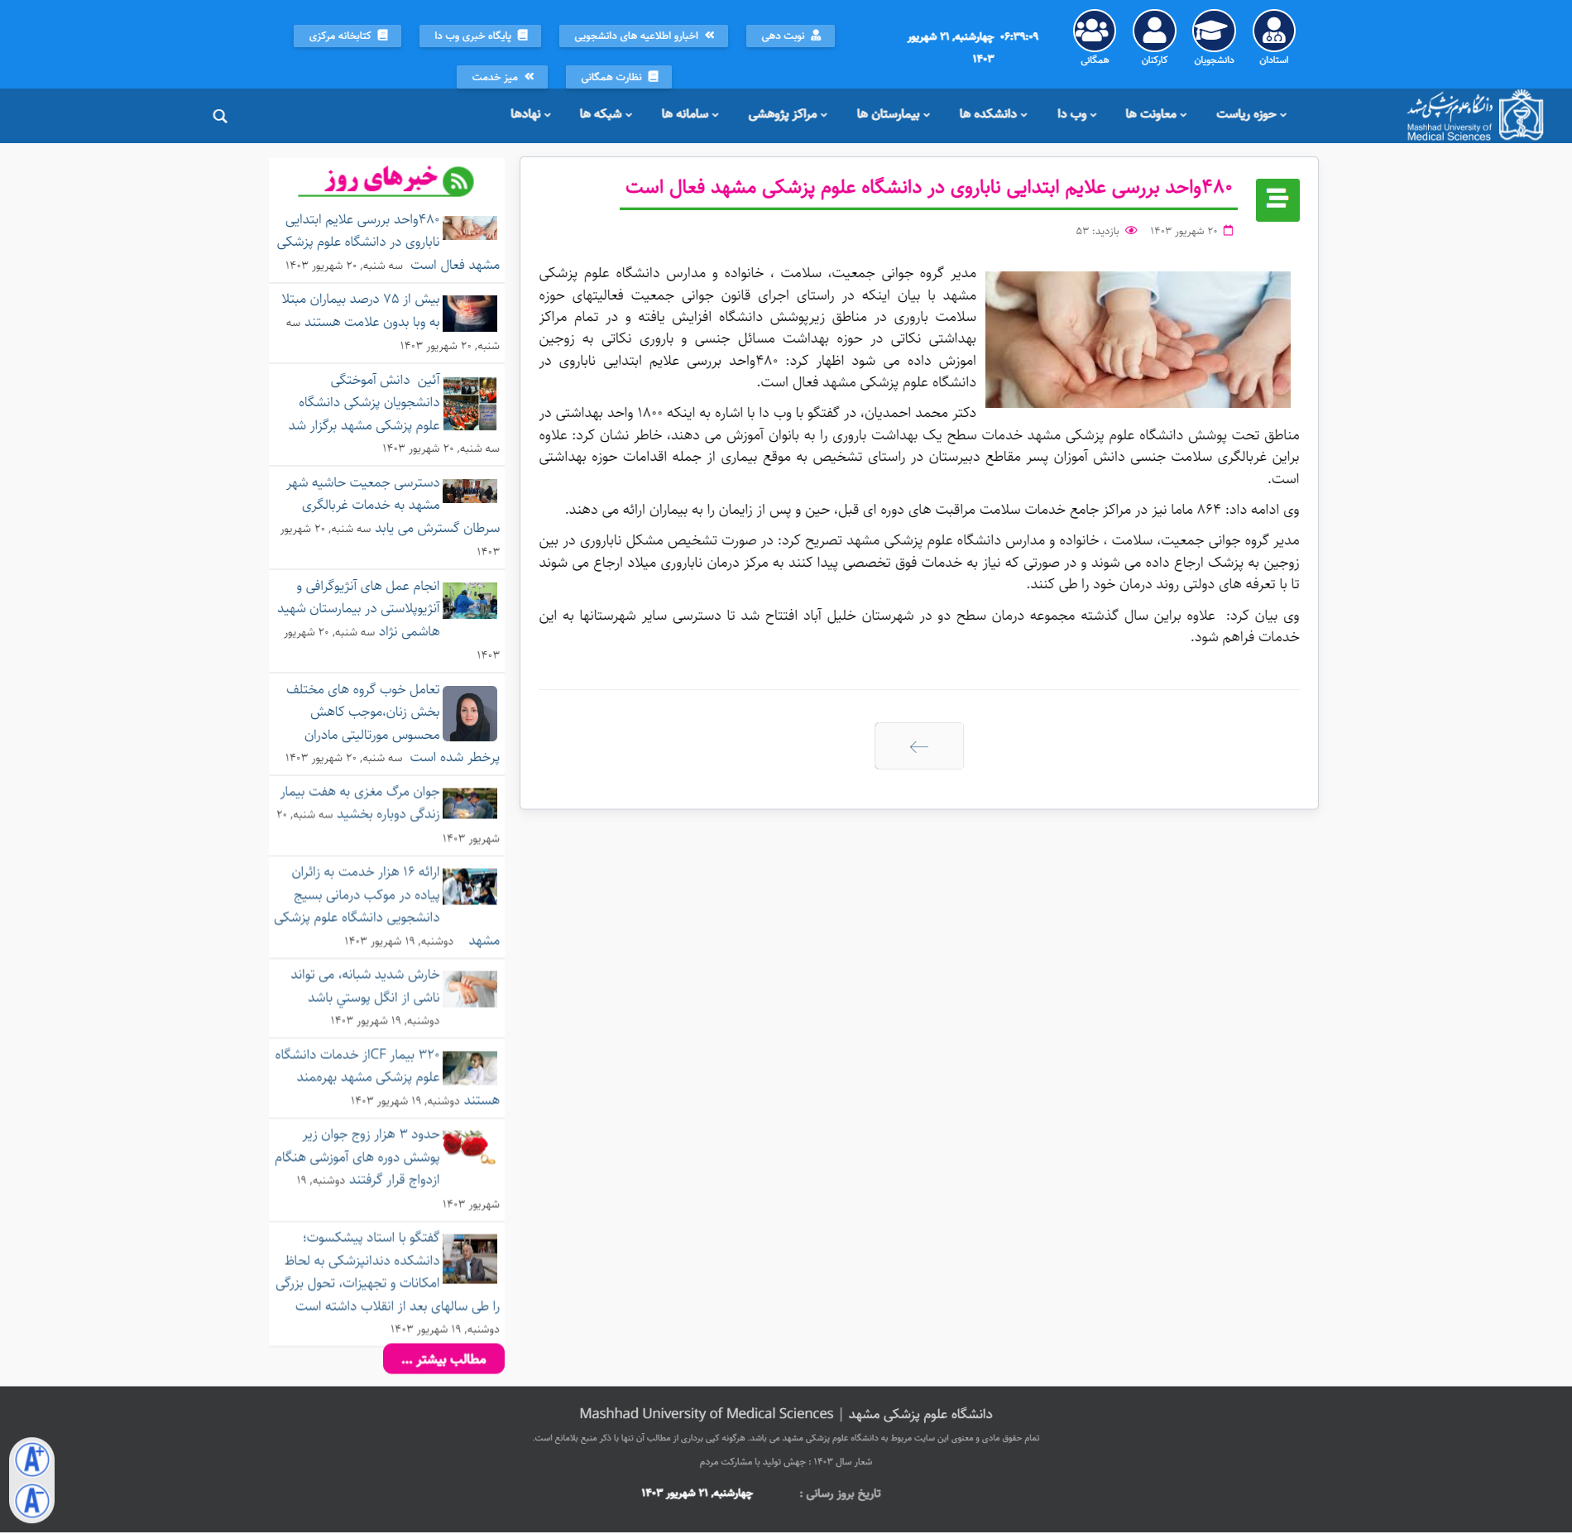This screenshot has height=1534, width=1572.
Task: Expand the وب دا menu
Action: tap(1076, 114)
